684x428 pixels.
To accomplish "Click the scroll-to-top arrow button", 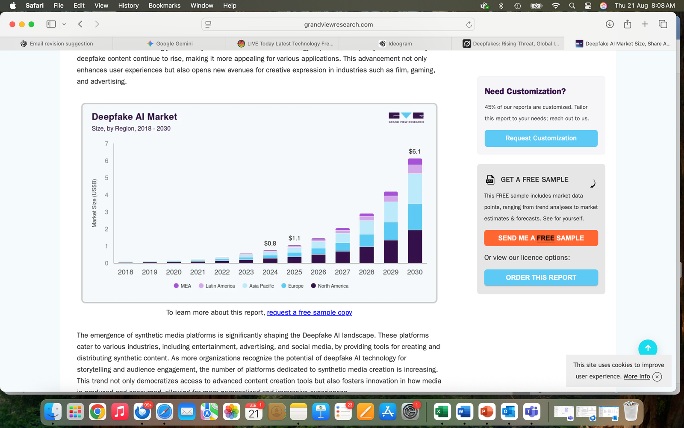I will point(648,348).
